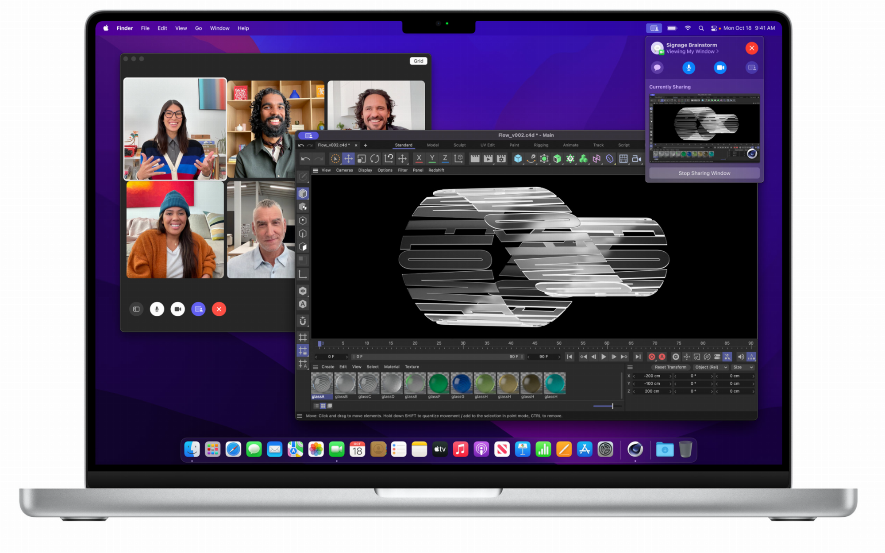Viewport: 885px width, 553px height.
Task: Launch Cinema 4D from the Dock
Action: (x=635, y=449)
